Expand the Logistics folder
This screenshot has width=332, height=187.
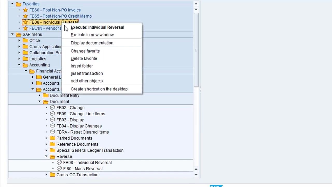19,59
